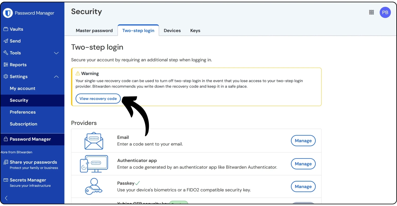Select the Password Manager product entry
The width and height of the screenshot is (397, 206).
point(32,139)
